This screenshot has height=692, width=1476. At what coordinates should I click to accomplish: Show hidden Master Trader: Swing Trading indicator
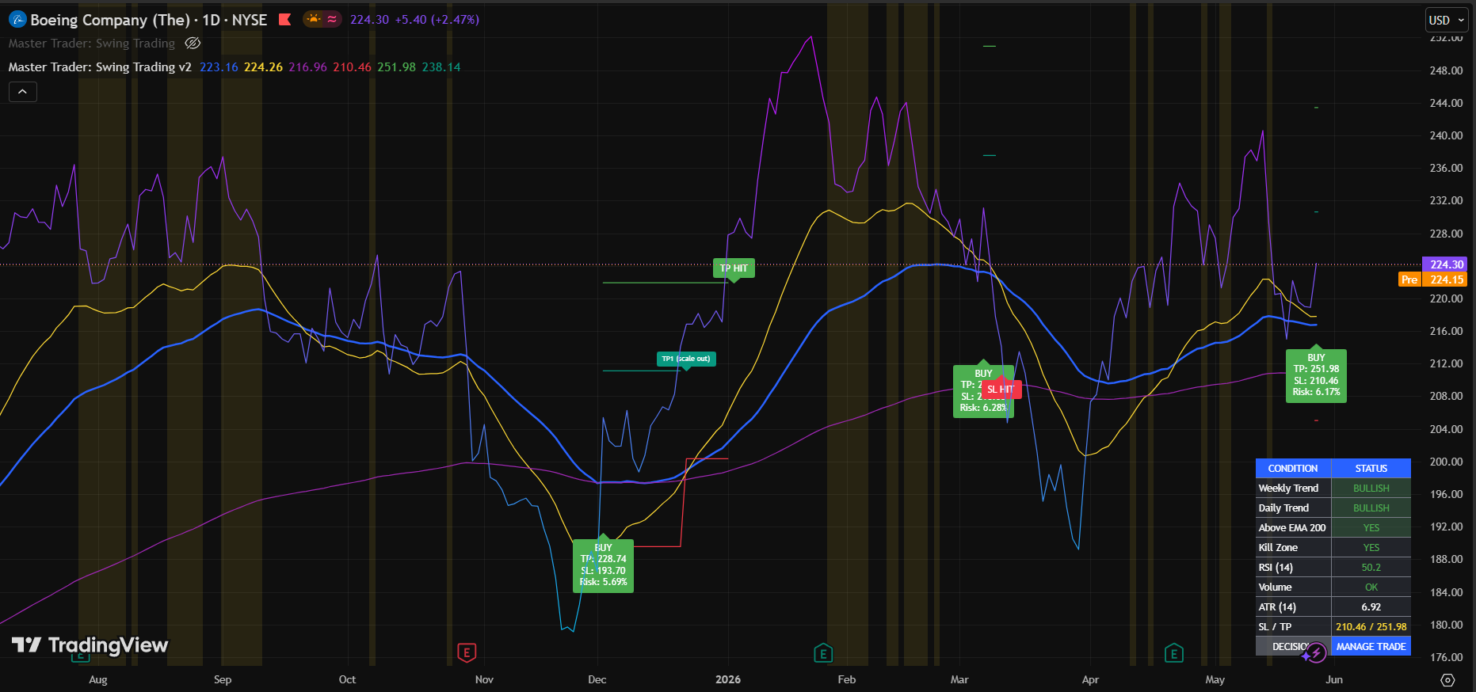(193, 43)
